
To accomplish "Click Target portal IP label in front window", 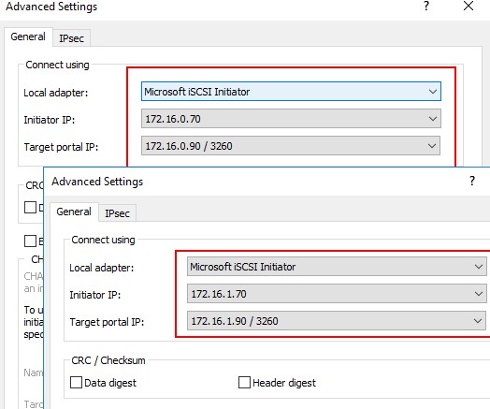I will click(107, 322).
